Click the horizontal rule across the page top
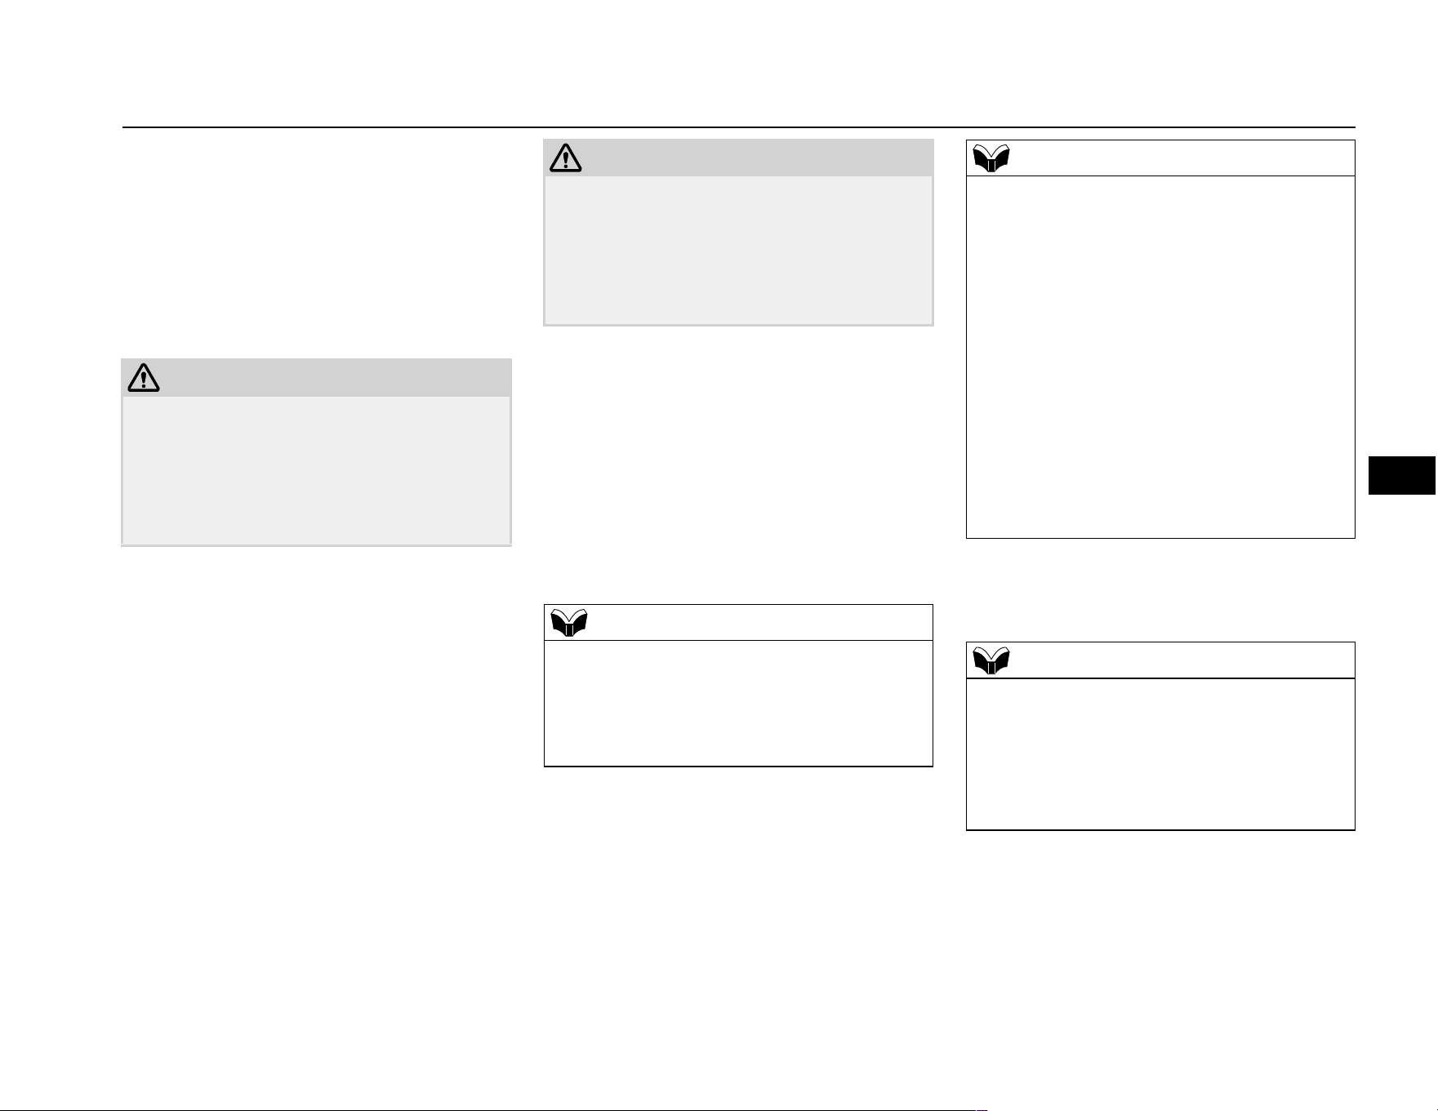 738,127
